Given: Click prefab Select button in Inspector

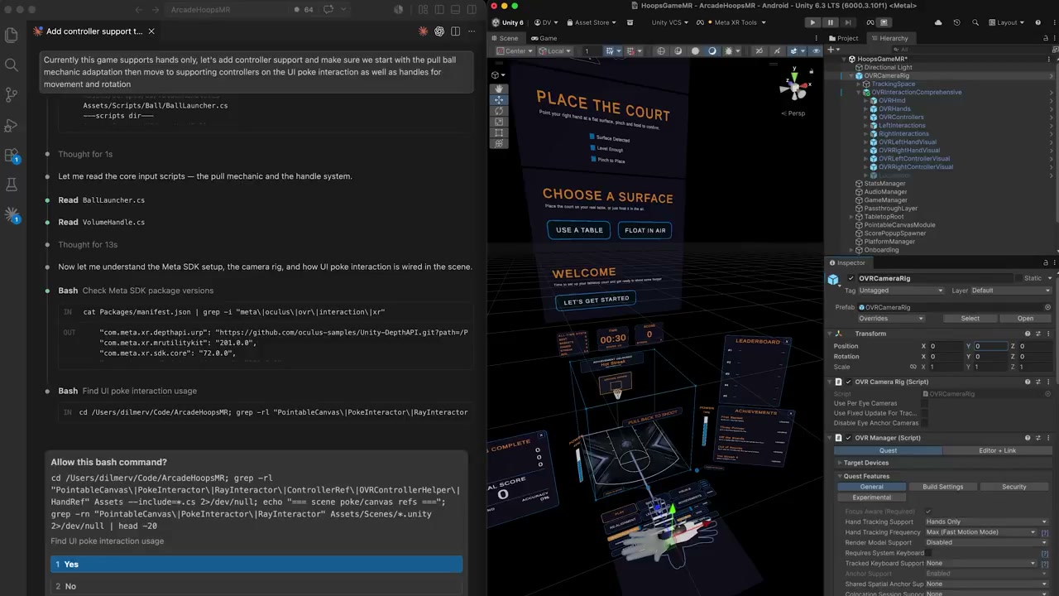Looking at the screenshot, I should coord(970,319).
